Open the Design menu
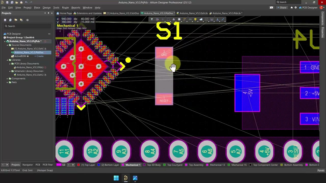 tap(47, 8)
